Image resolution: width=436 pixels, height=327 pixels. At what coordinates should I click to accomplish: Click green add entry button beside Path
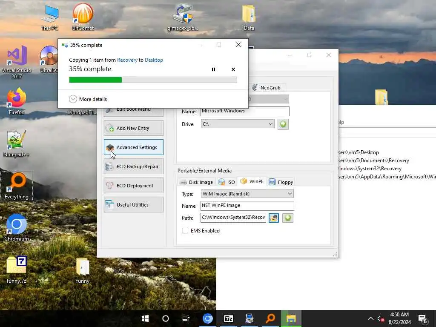[287, 218]
